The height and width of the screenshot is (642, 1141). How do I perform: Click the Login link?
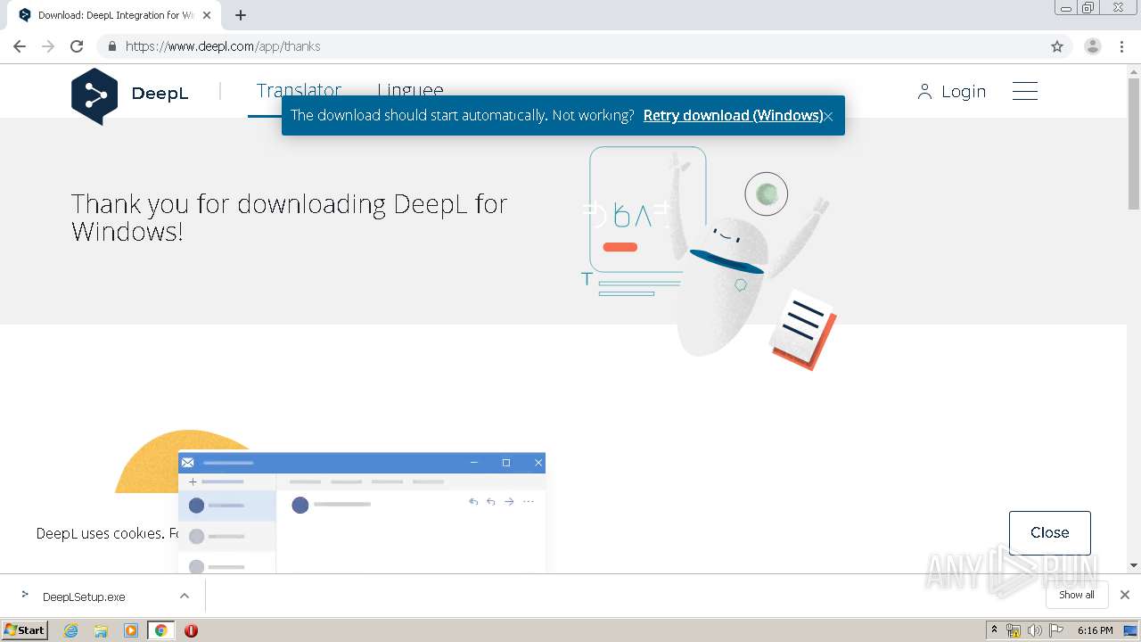(x=964, y=92)
